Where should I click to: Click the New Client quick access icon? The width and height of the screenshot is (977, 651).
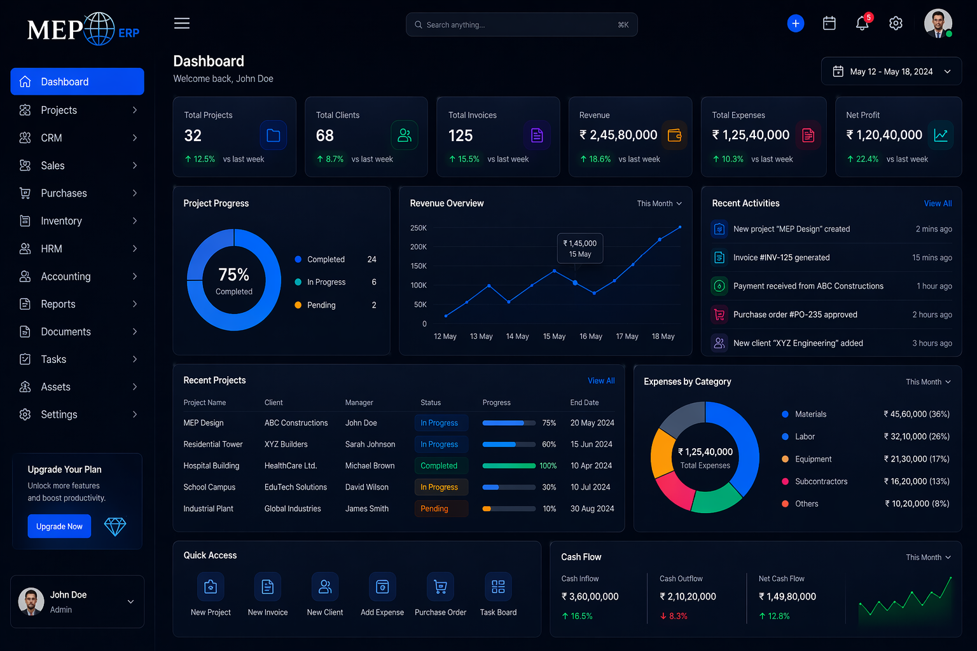click(x=325, y=587)
